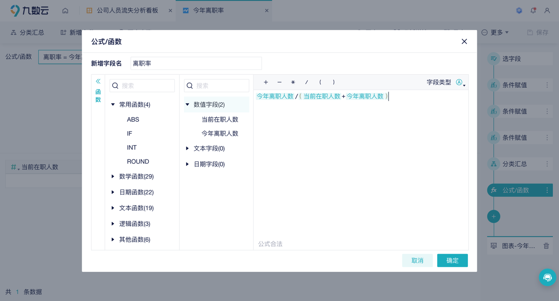
Task: Insert the right parenthesis
Action: (334, 82)
